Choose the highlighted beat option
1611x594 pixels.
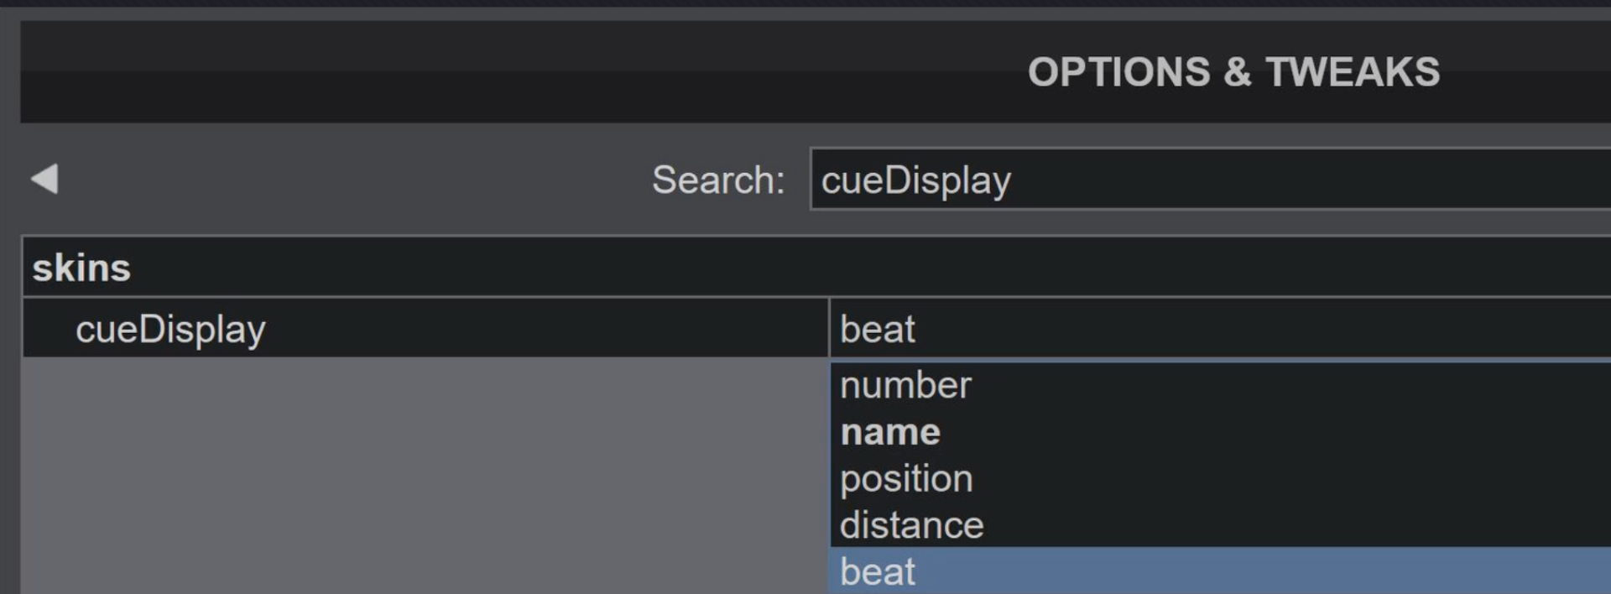1220,571
